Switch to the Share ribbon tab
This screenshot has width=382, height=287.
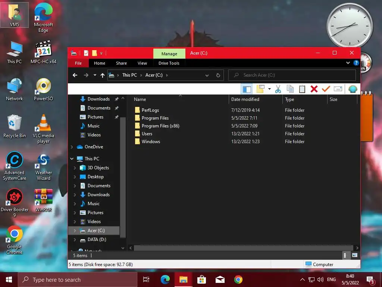click(121, 63)
